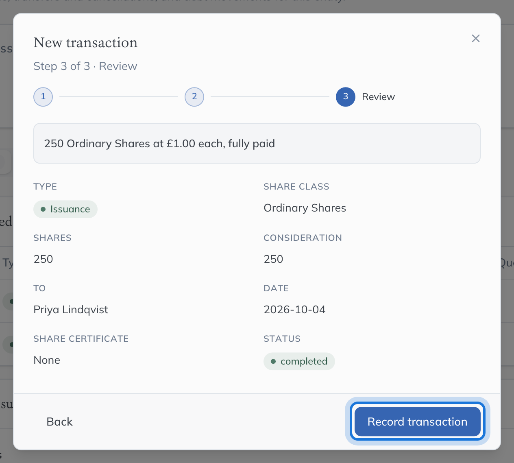Image resolution: width=514 pixels, height=463 pixels.
Task: Click 'Step 3 of 3 · Review' subtitle
Action: (x=85, y=66)
